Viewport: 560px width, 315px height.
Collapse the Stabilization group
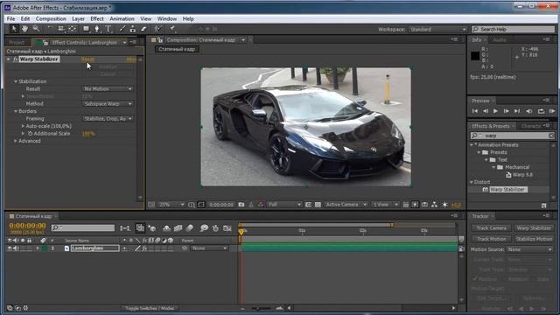[x=16, y=81]
